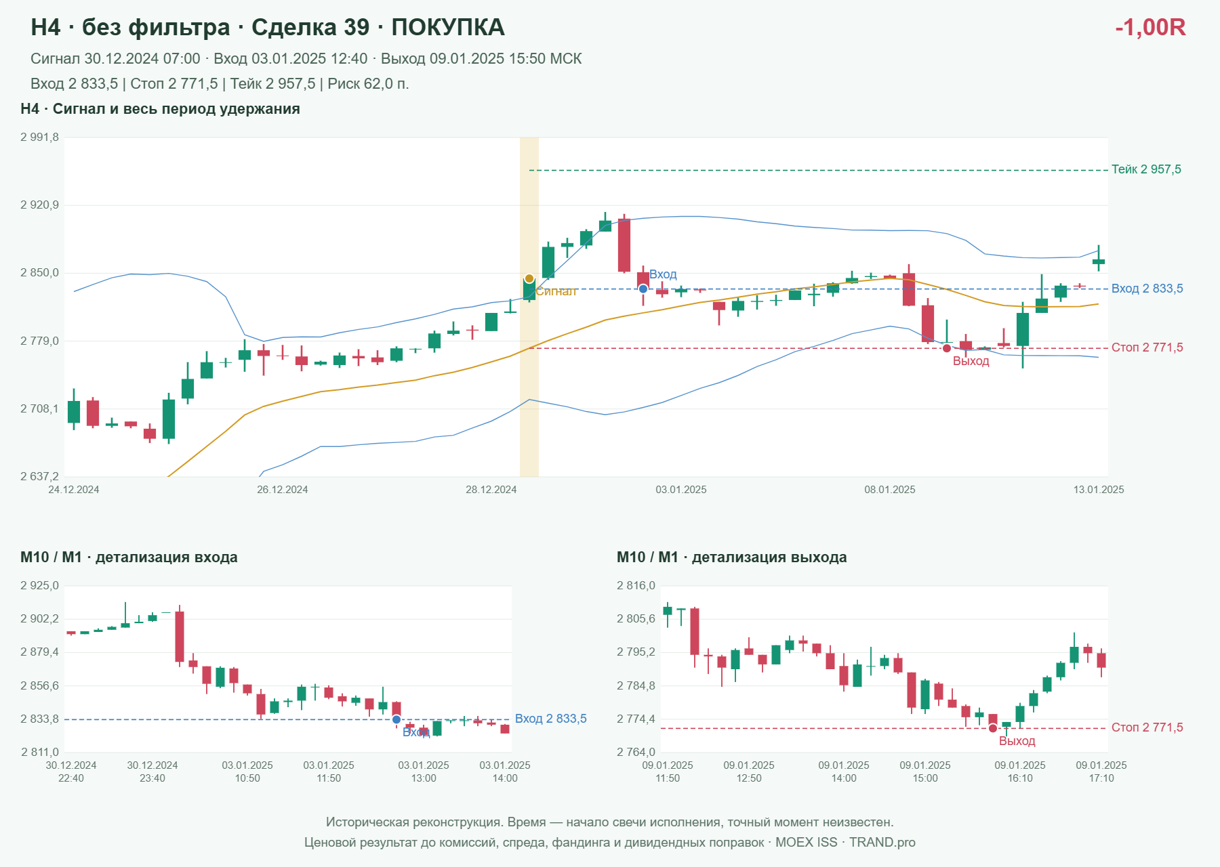Click the Вход 2 833,5 label on H4 chart
Viewport: 1220px width, 867px height.
point(1147,289)
